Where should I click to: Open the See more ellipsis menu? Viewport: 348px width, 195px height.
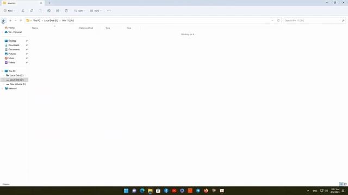tap(109, 11)
